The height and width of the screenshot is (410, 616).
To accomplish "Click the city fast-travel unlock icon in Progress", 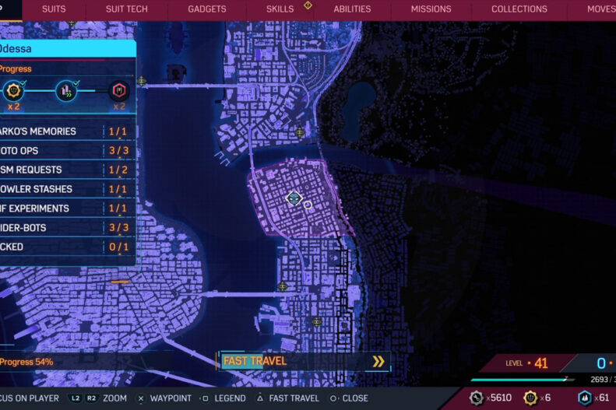I will 66,90.
